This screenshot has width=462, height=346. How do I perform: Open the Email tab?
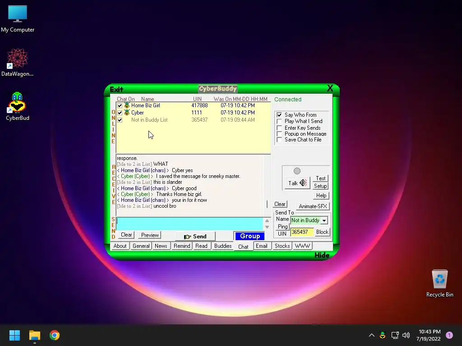coord(261,246)
